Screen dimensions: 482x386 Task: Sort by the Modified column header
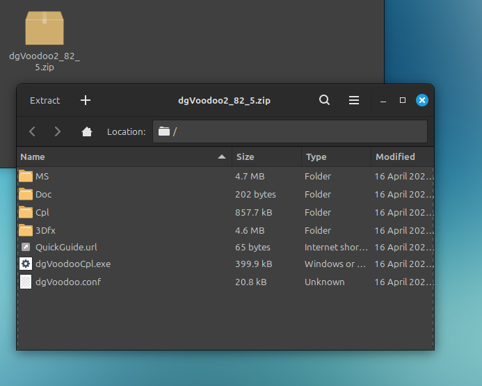(x=403, y=157)
